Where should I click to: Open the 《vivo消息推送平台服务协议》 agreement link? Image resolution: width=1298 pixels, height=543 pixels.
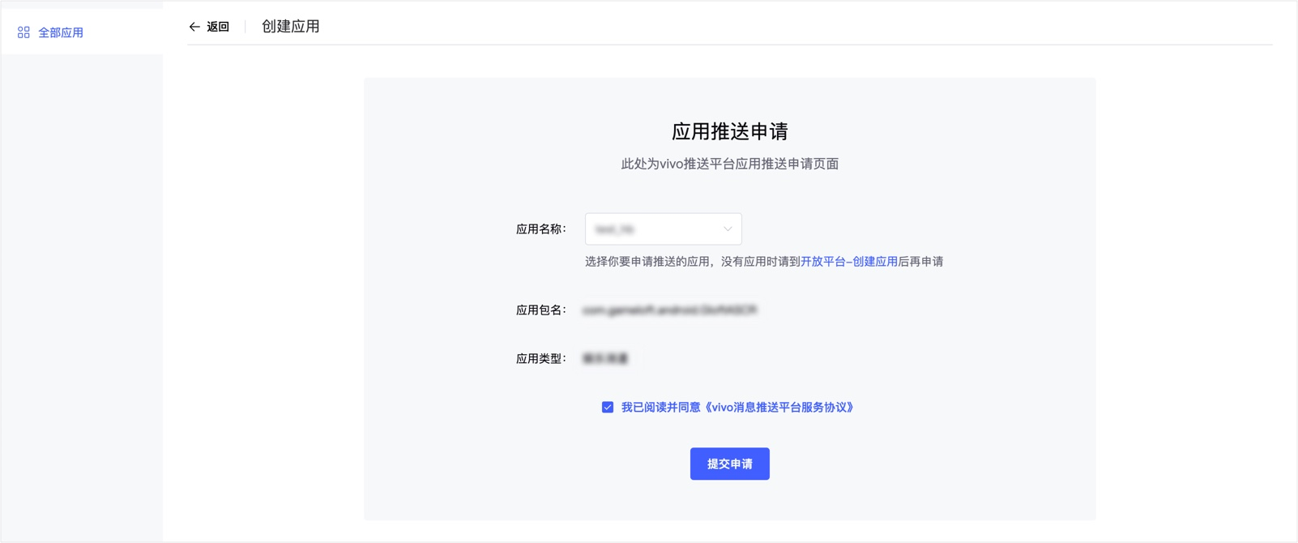(x=779, y=408)
